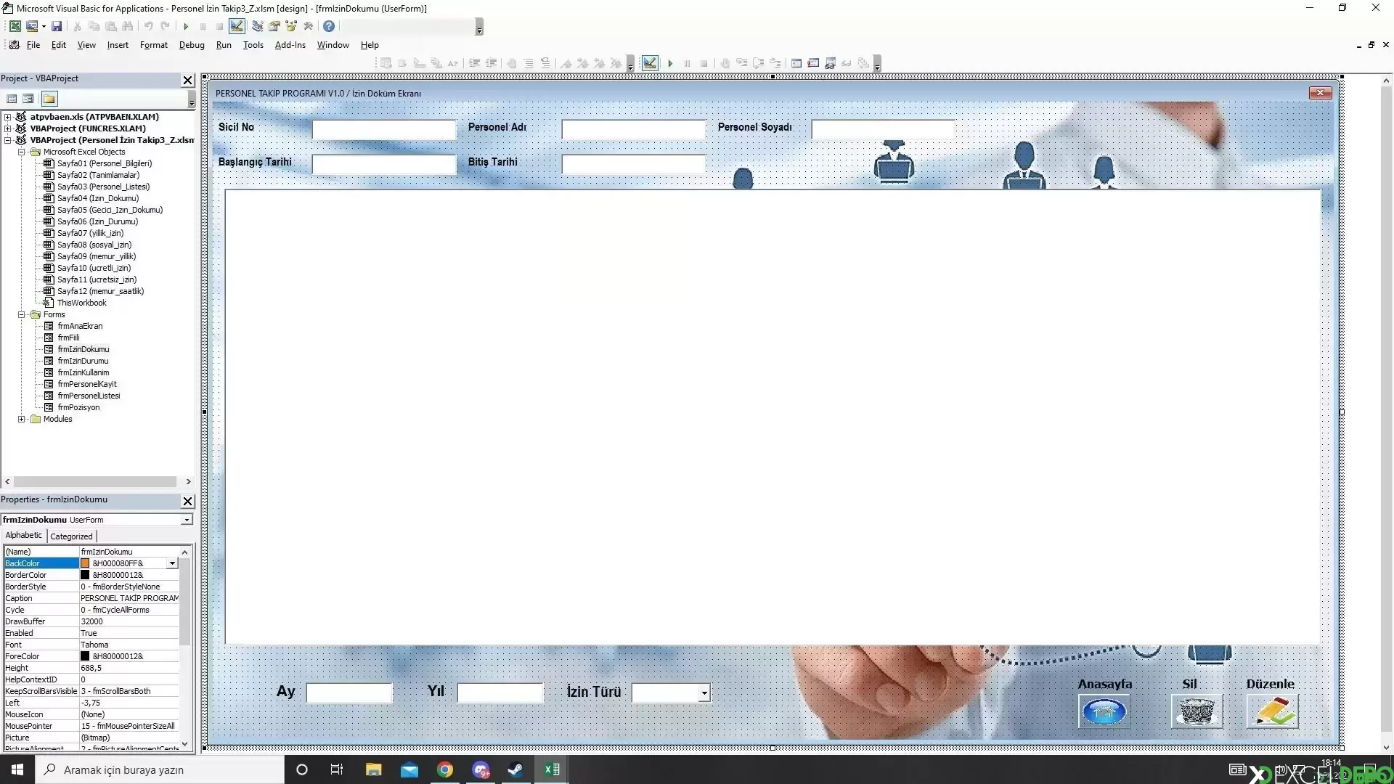Expand the Forms tree node
The image size is (1394, 784).
[x=21, y=314]
